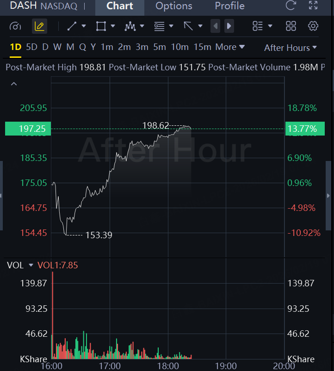Select the text note annotation tool
The height and width of the screenshot is (371, 334).
[x=159, y=26]
